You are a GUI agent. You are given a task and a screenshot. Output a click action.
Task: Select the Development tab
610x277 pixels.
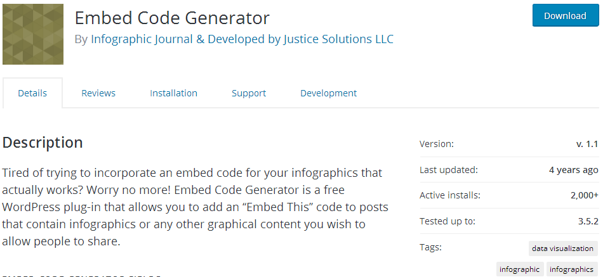[328, 93]
